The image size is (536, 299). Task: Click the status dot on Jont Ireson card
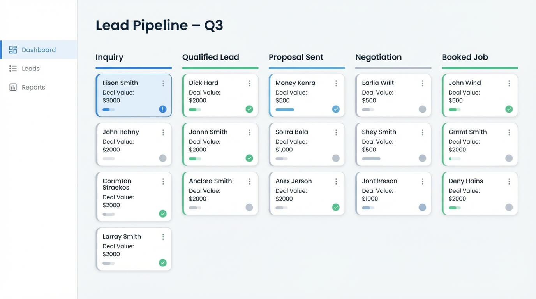422,207
